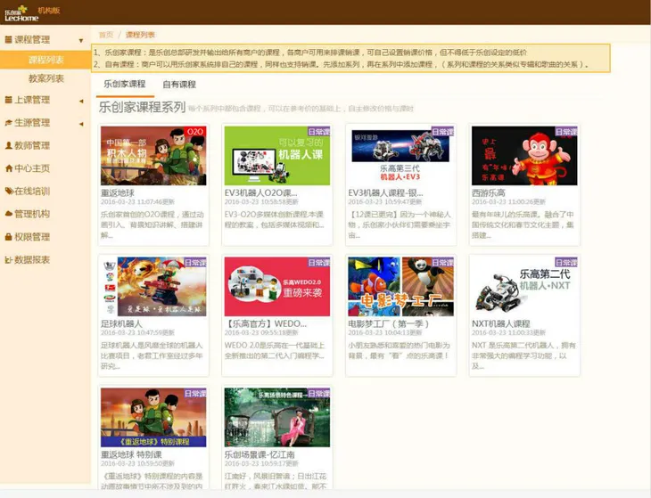
Task: Click the monkey 西游乐高 thumbnail
Action: coord(524,156)
